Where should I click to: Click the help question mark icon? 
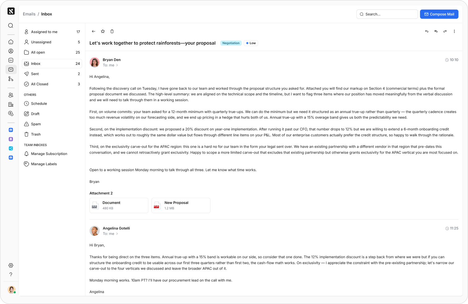coord(11,274)
